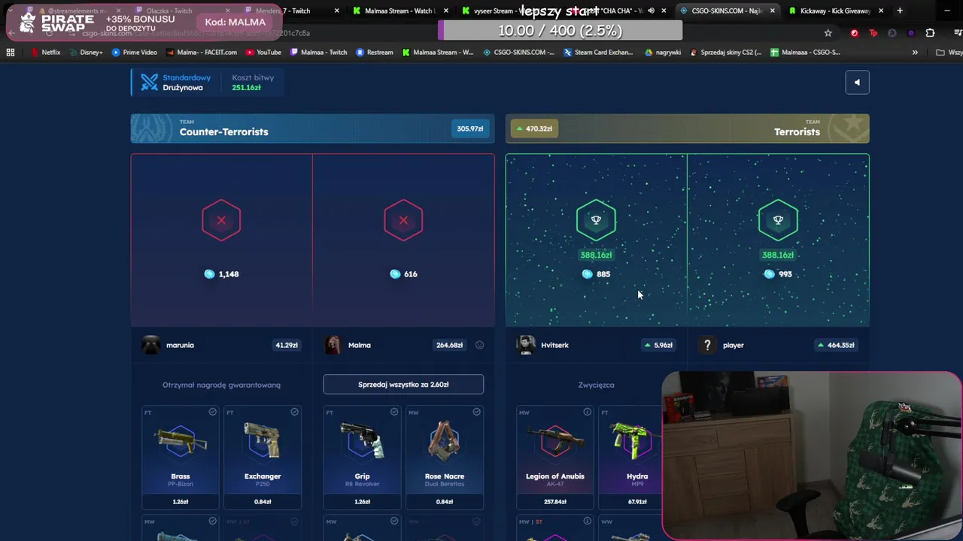
Task: Select the Rose Nacre Dual Berettas image
Action: (x=444, y=441)
